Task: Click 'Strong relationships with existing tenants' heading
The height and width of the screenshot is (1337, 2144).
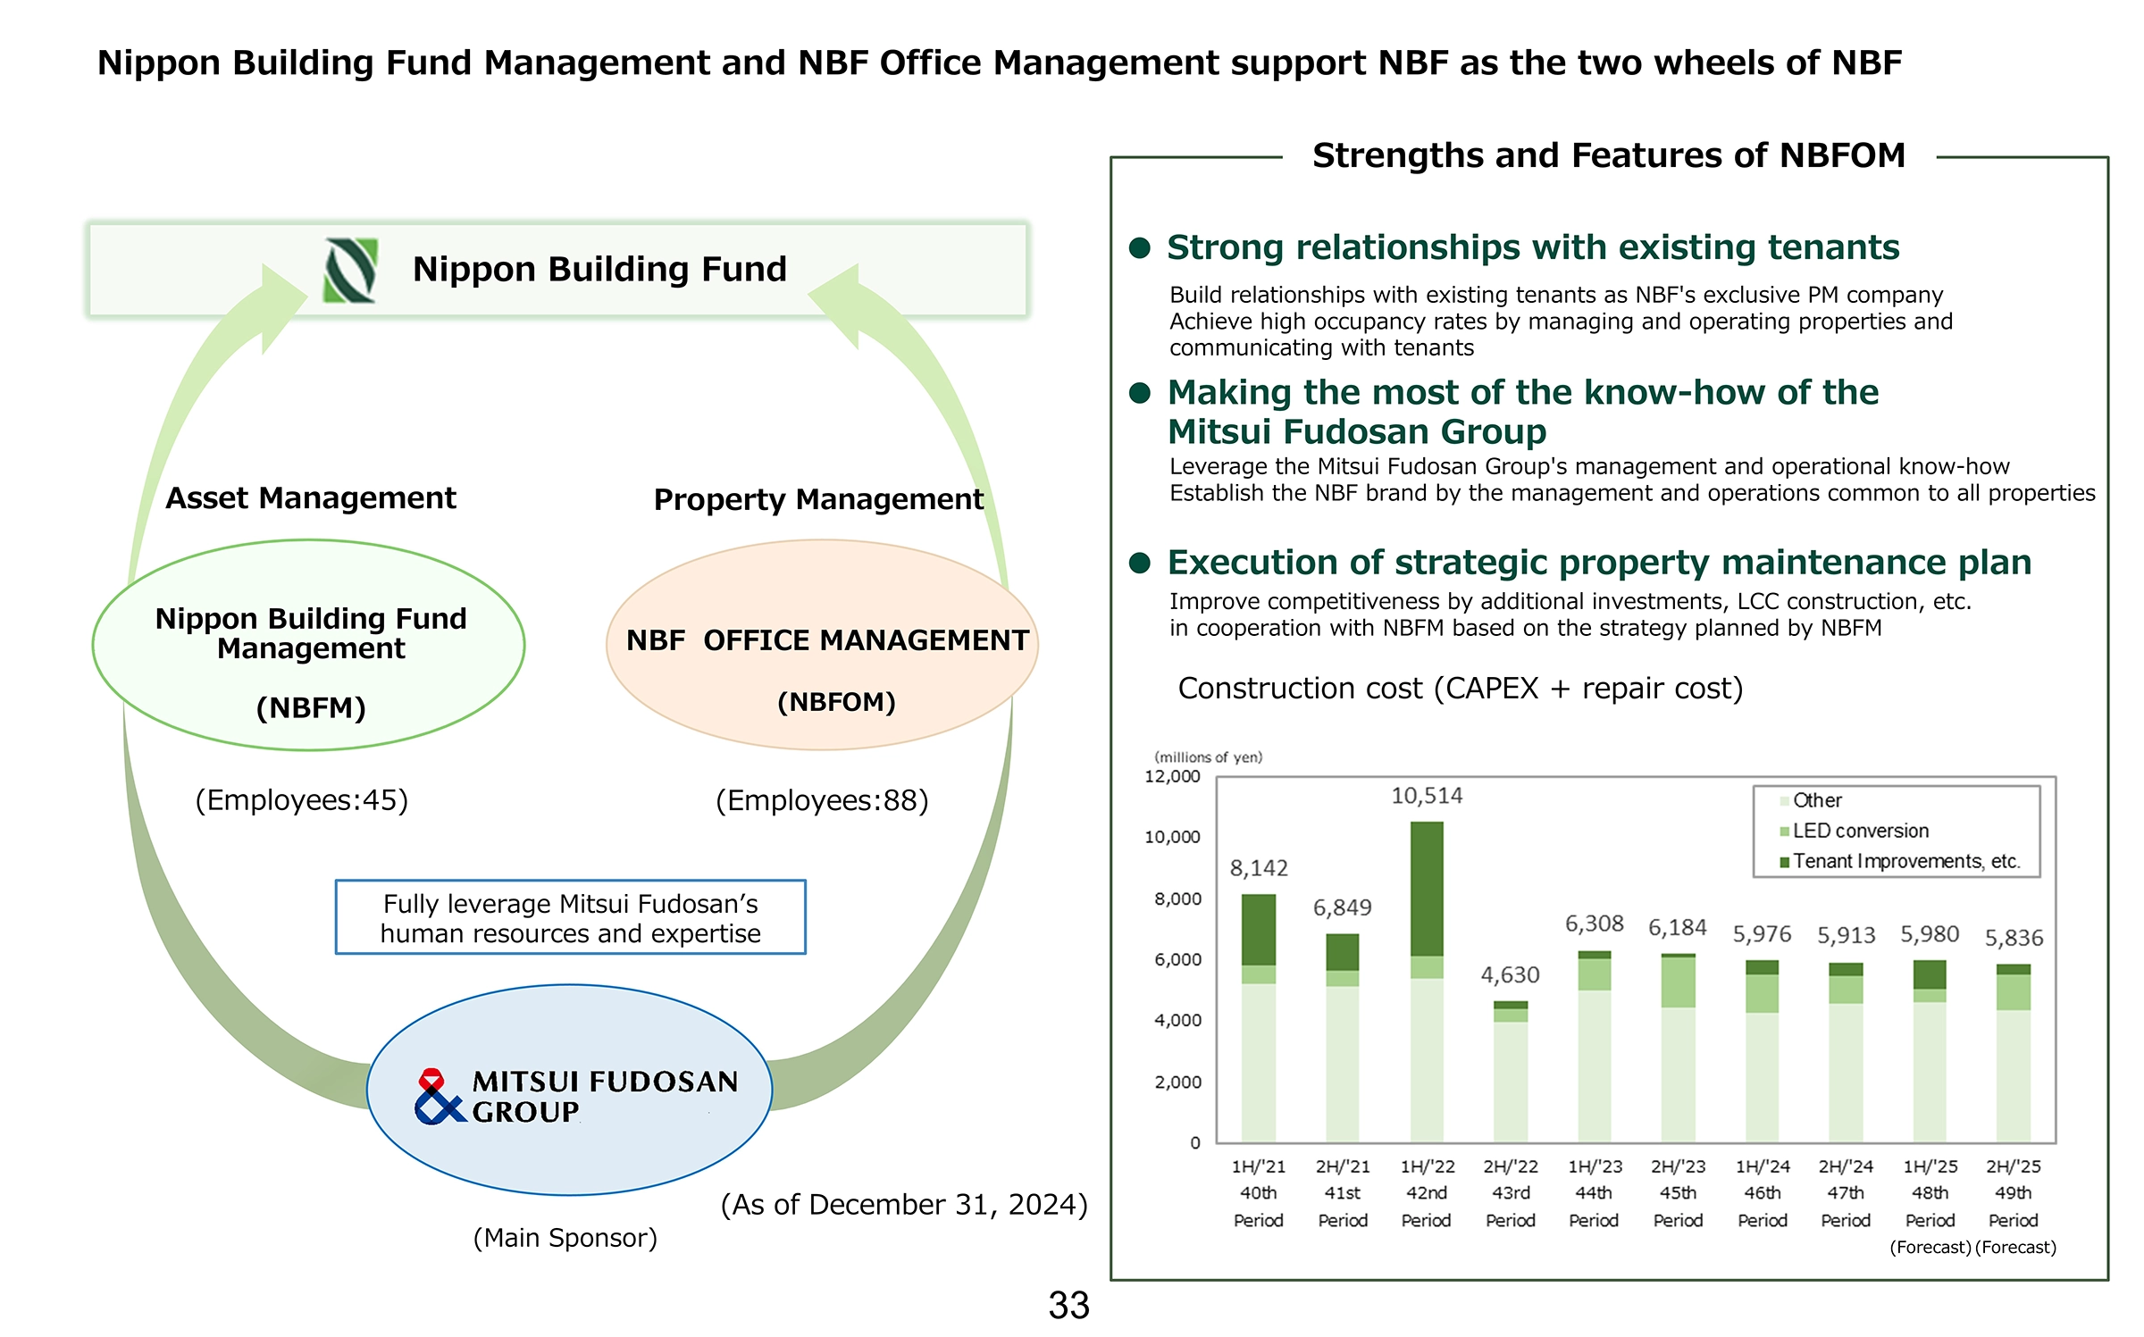Action: (x=1533, y=247)
